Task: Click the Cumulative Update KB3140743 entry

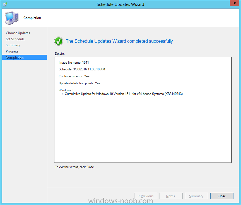Action: [124, 94]
